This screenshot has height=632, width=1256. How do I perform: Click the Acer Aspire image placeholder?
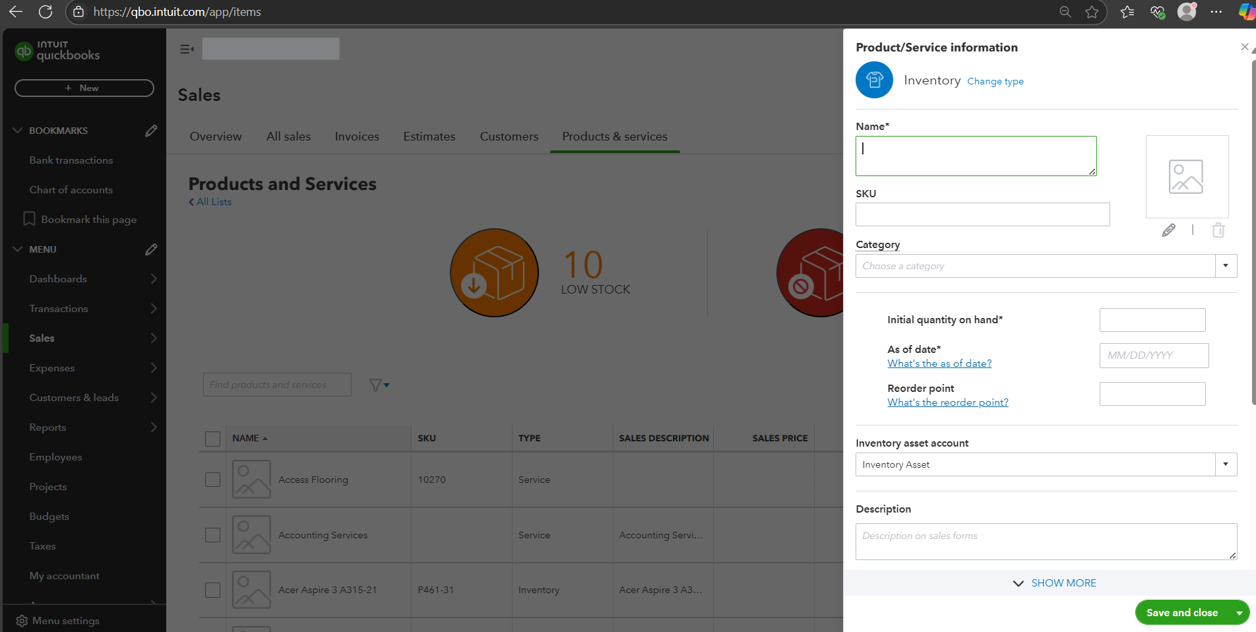[x=251, y=590]
